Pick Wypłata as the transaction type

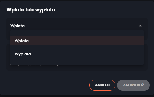click(x=77, y=54)
